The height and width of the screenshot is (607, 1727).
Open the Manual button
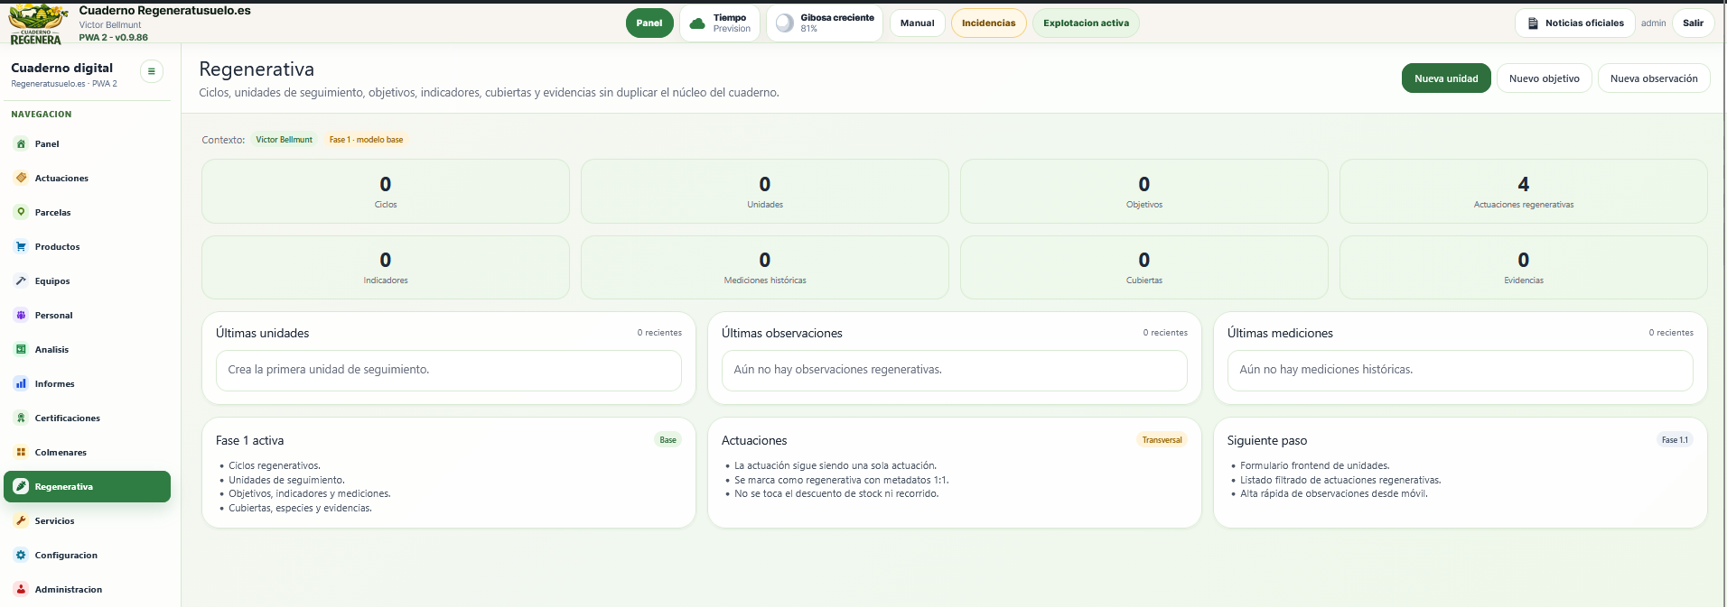(x=917, y=23)
